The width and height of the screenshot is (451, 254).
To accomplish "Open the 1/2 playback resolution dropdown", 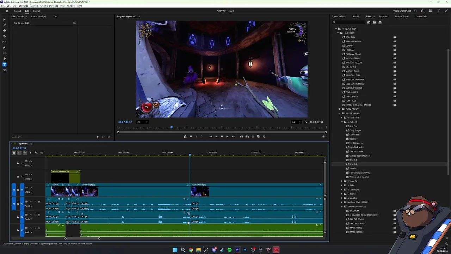I will click(x=296, y=122).
